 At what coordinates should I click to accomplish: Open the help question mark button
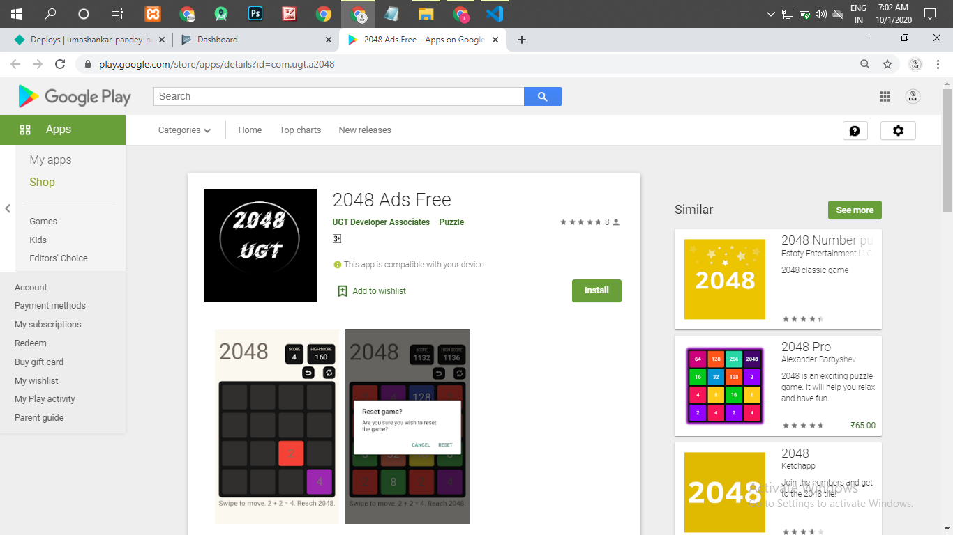tap(855, 130)
